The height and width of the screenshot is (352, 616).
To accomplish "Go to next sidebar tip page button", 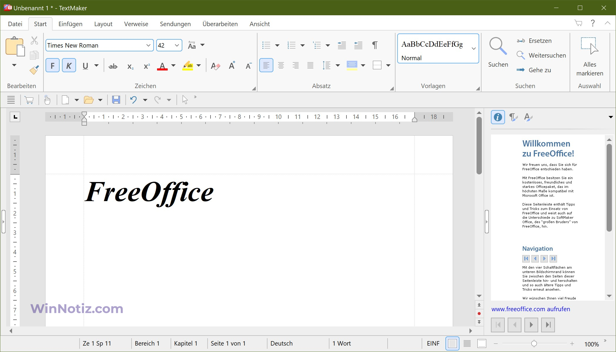I will [x=531, y=325].
